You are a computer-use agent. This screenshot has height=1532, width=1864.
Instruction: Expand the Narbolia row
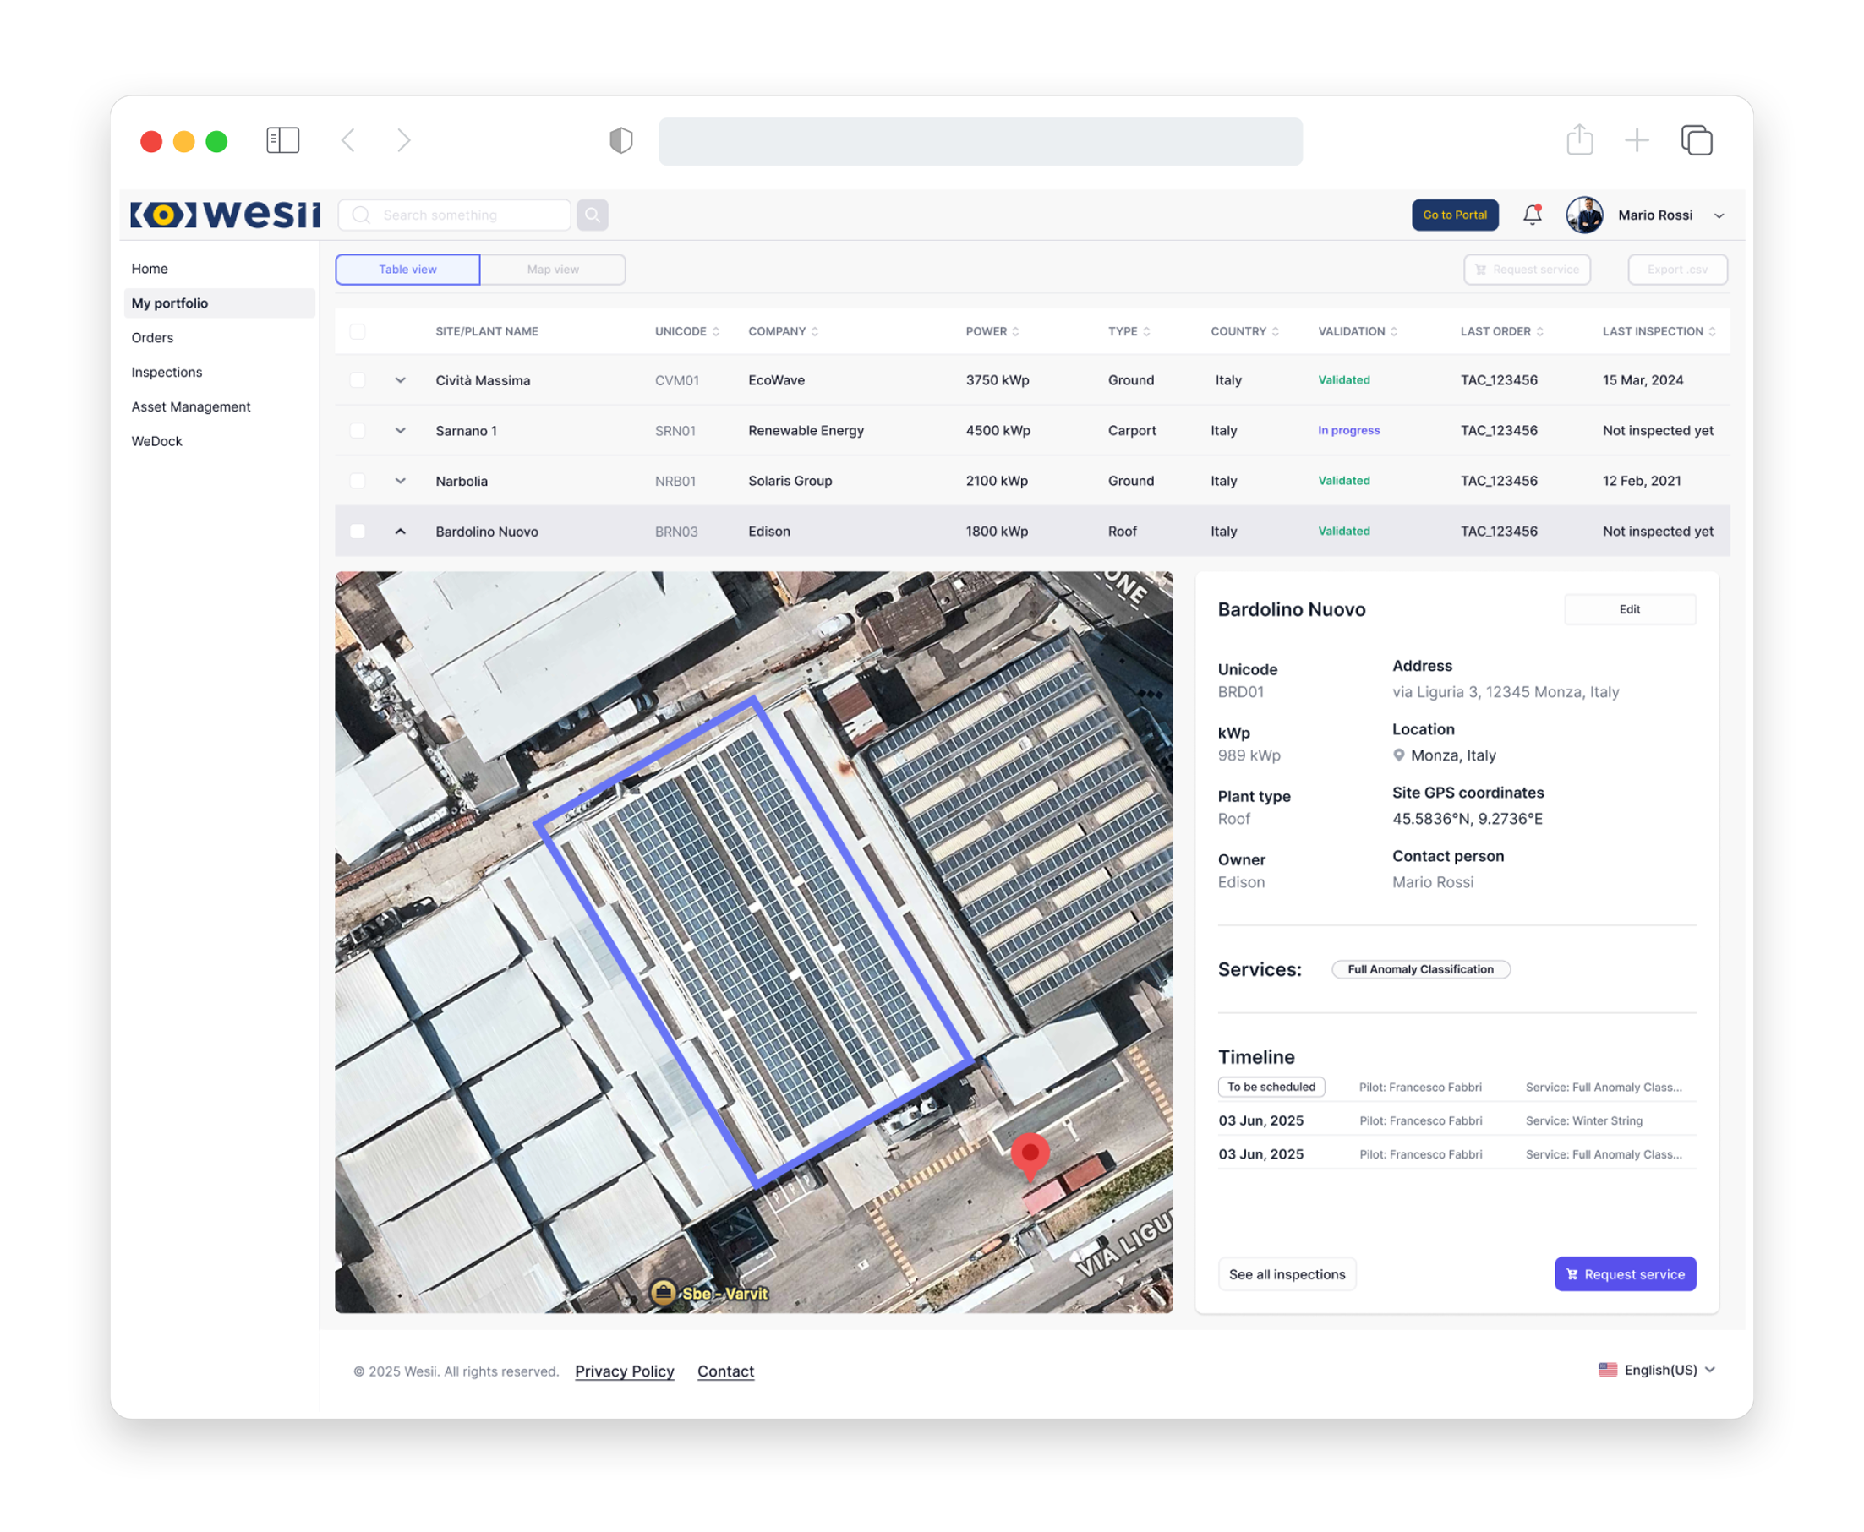pyautogui.click(x=400, y=481)
